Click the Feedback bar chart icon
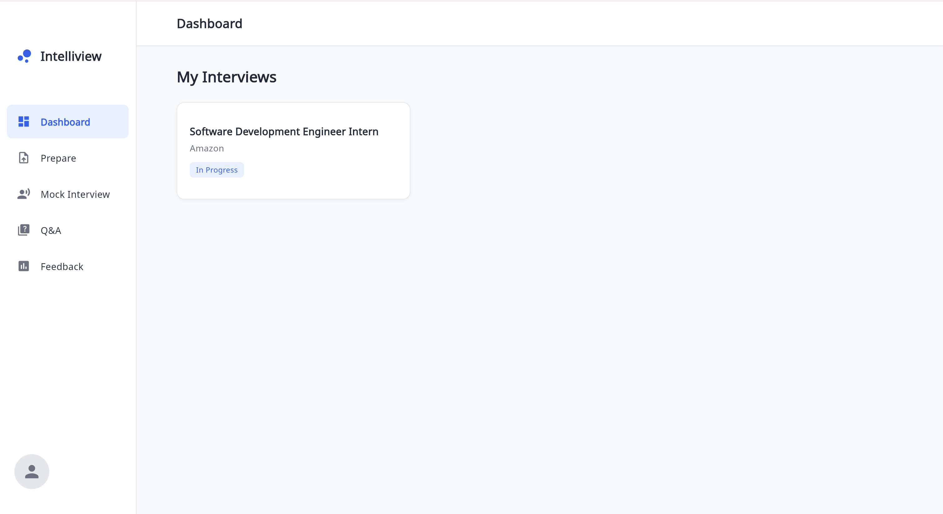 click(24, 266)
